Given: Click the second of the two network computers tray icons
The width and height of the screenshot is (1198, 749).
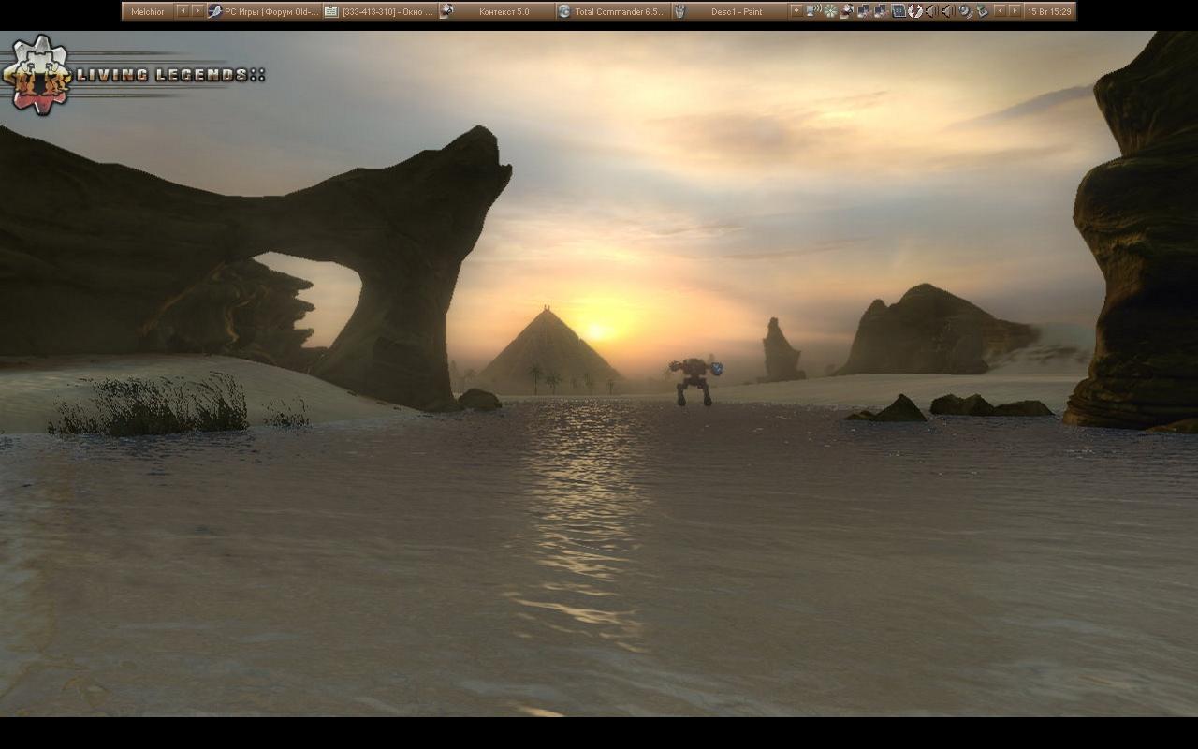Looking at the screenshot, I should coord(881,11).
